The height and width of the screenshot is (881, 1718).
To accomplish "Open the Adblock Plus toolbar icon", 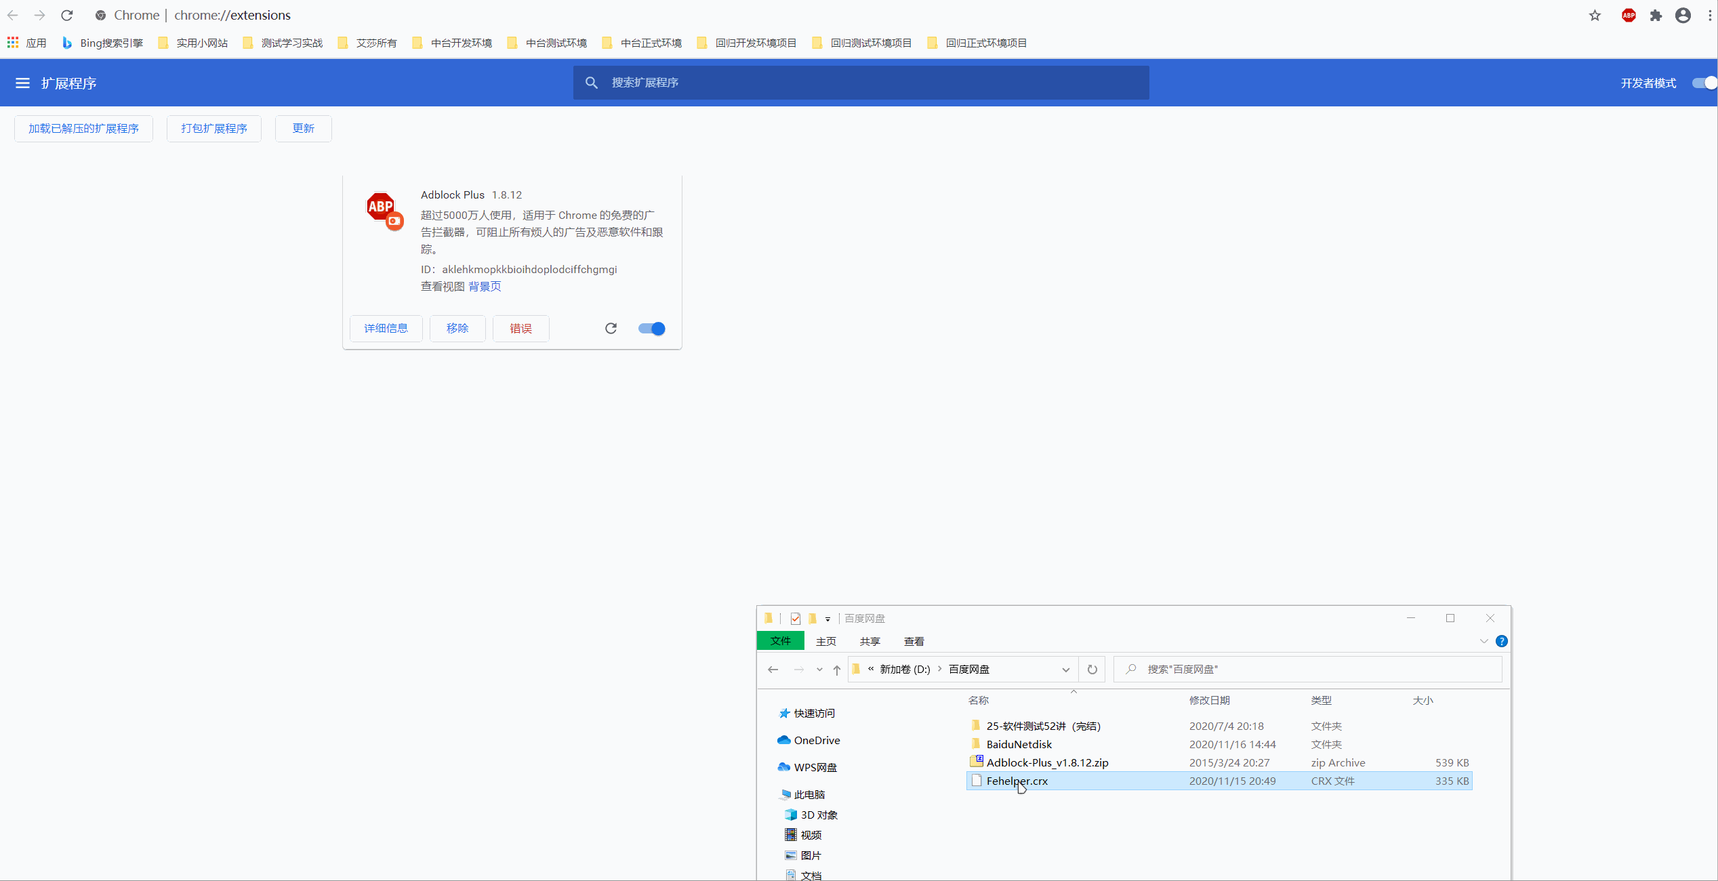I will [1629, 15].
